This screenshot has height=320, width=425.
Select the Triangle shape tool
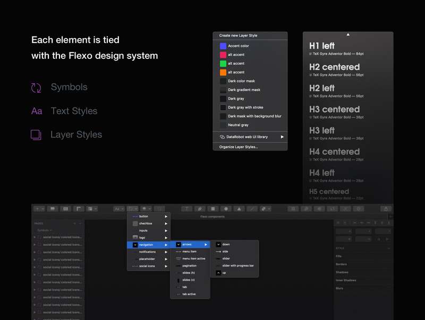(x=239, y=209)
